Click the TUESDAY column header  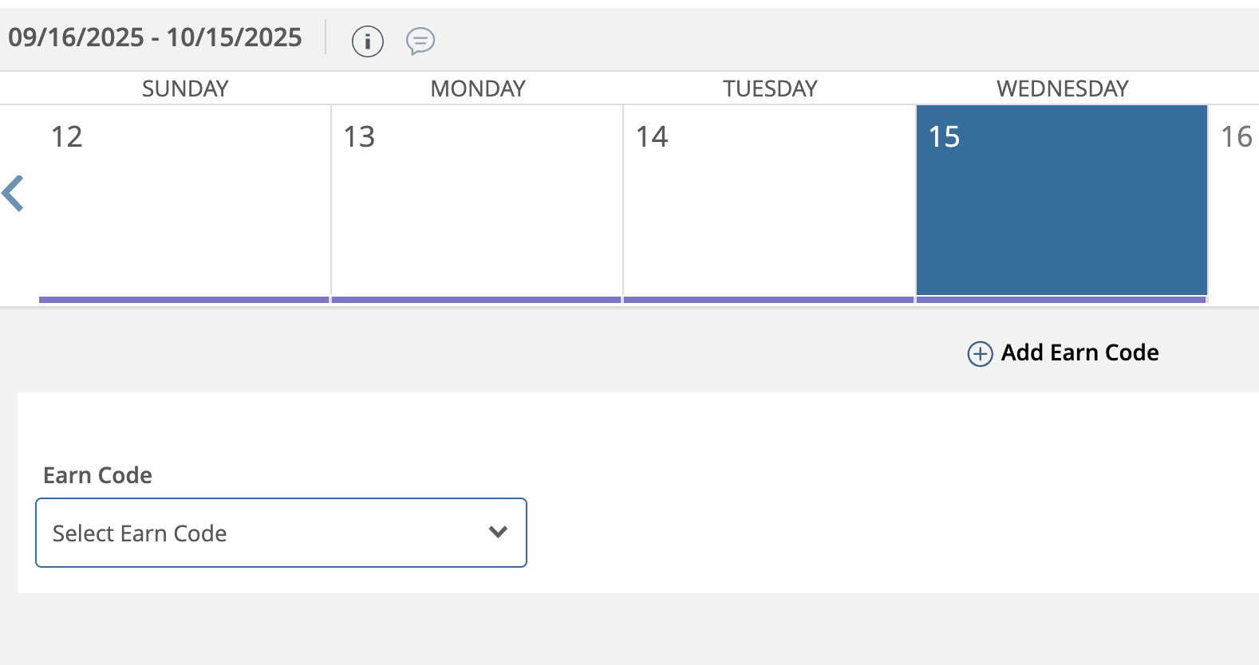[x=770, y=89]
